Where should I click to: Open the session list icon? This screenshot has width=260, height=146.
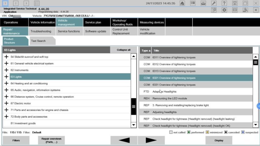(x=37, y=3)
